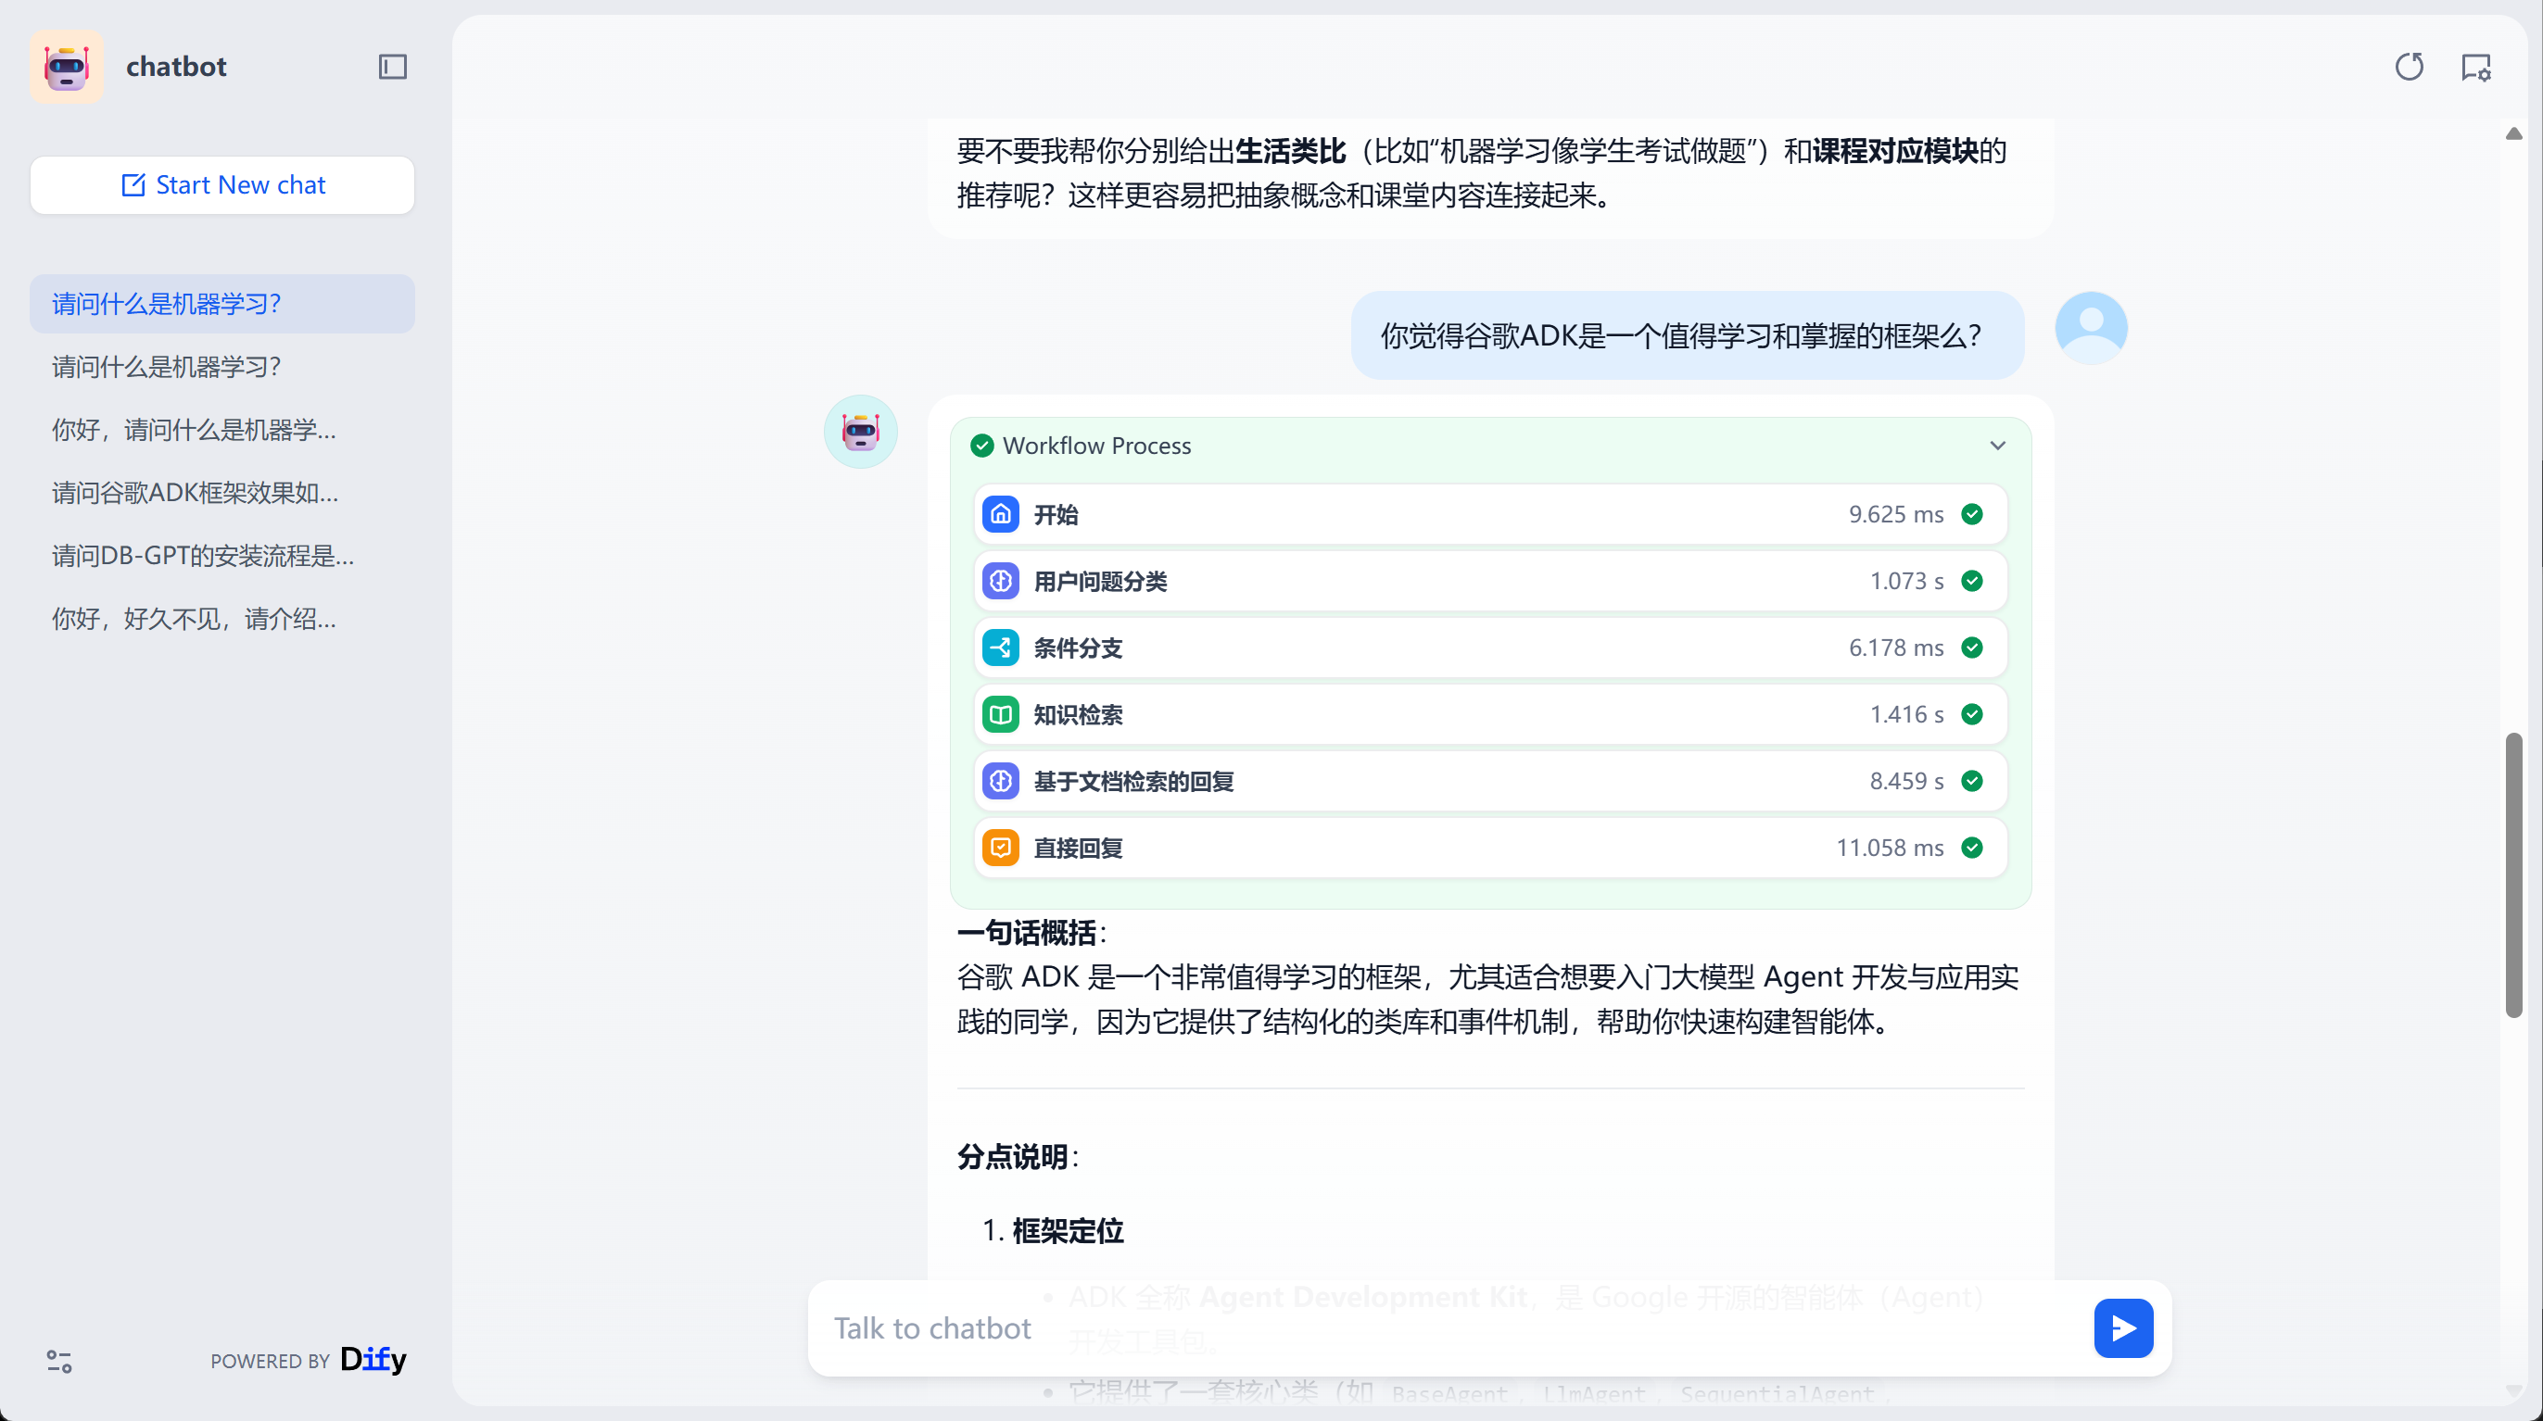Viewport: 2543px width, 1421px height.
Task: Click the 知识检索 knowledge node icon
Action: click(x=1001, y=714)
